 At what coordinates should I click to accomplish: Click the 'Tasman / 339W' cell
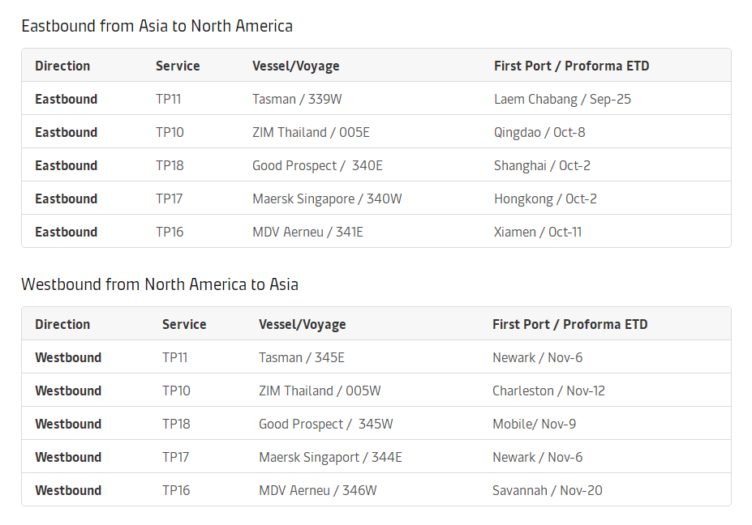(x=298, y=99)
